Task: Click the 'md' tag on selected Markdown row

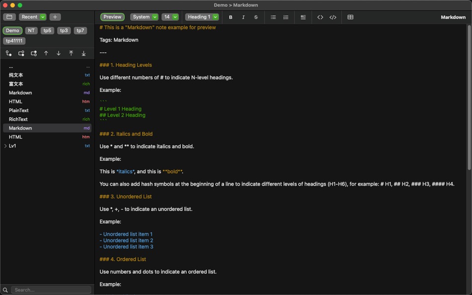Action: pyautogui.click(x=86, y=128)
